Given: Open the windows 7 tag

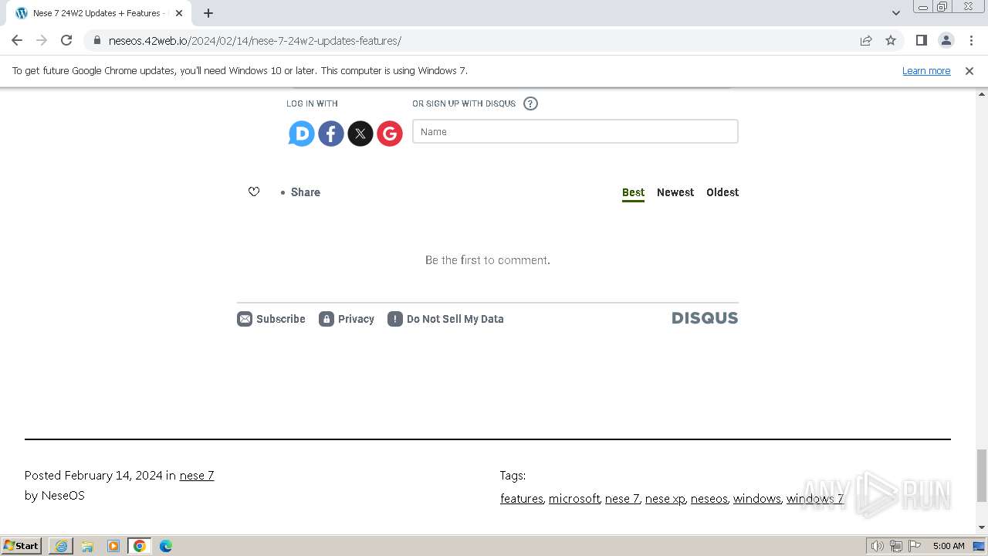Looking at the screenshot, I should pos(815,499).
